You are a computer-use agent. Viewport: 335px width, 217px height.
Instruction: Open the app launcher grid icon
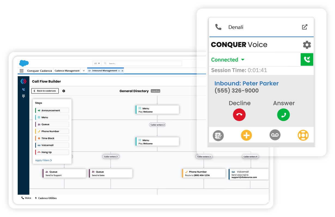pyautogui.click(x=22, y=71)
